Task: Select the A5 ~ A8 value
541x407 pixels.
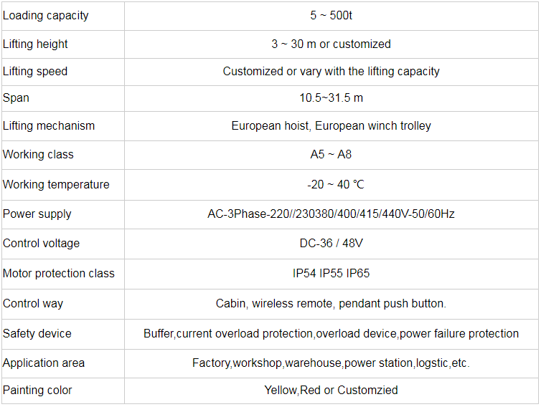Action: coord(331,155)
